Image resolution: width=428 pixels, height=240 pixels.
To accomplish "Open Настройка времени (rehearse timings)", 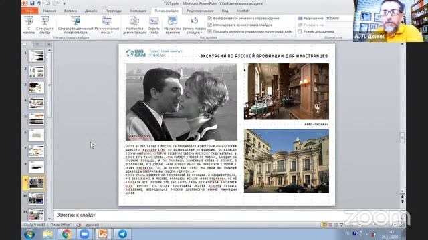I will pyautogui.click(x=173, y=25).
